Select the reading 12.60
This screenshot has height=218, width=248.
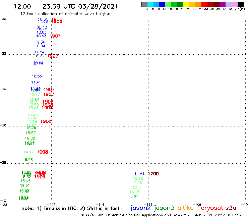click(x=138, y=178)
